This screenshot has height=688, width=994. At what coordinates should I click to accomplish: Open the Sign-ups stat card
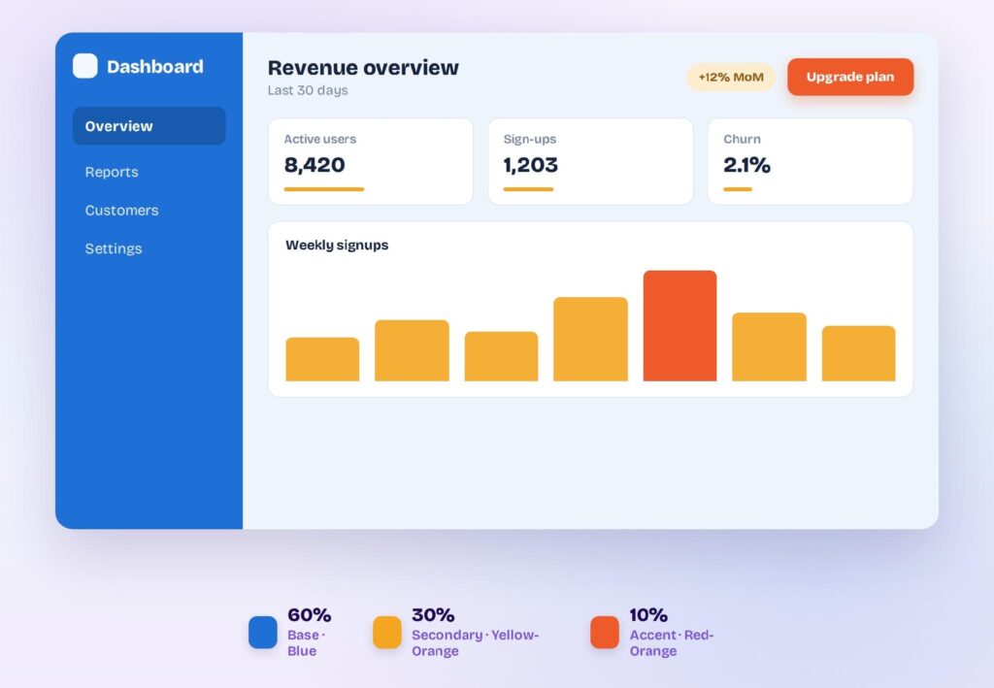(x=590, y=161)
